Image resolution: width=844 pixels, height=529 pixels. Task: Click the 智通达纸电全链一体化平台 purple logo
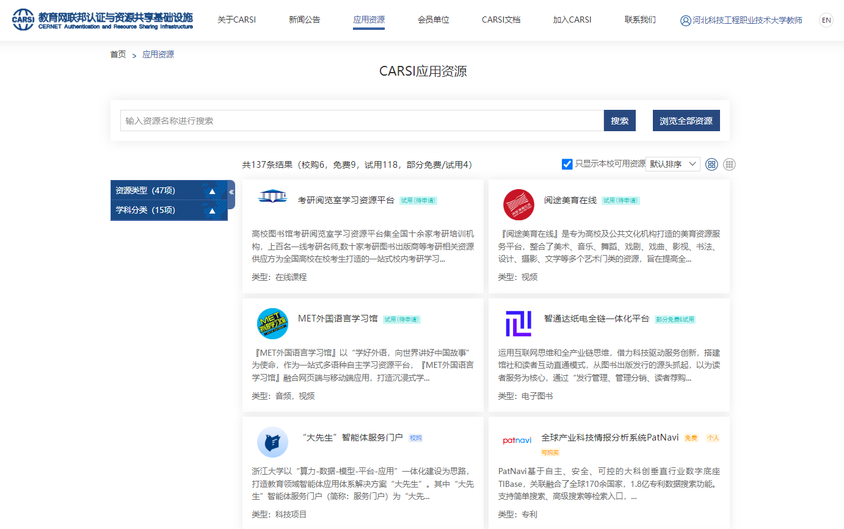[x=518, y=323]
